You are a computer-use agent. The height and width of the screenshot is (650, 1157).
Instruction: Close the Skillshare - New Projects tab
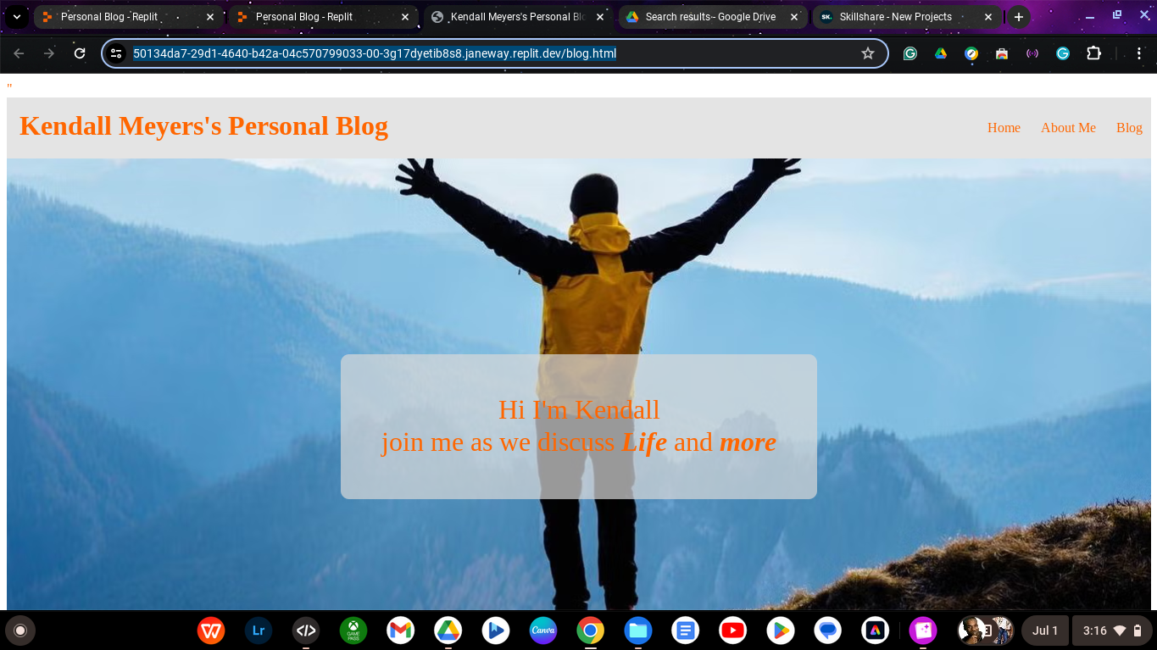pos(988,17)
